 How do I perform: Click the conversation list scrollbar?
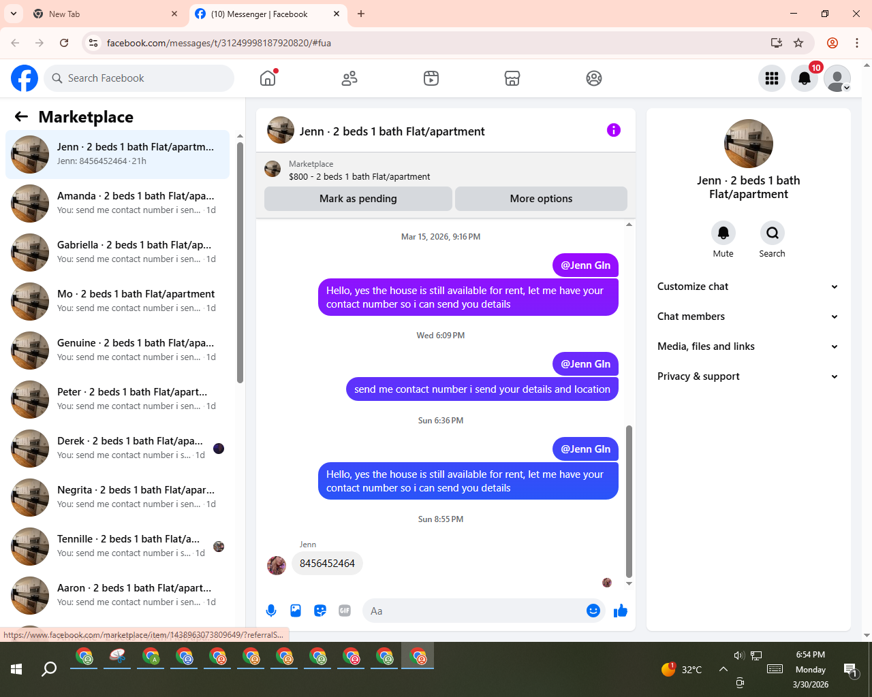click(x=240, y=262)
